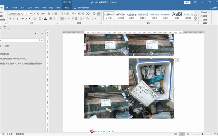Apply text effects icon
Viewport: 218px width, 136px height.
pyautogui.click(x=35, y=18)
